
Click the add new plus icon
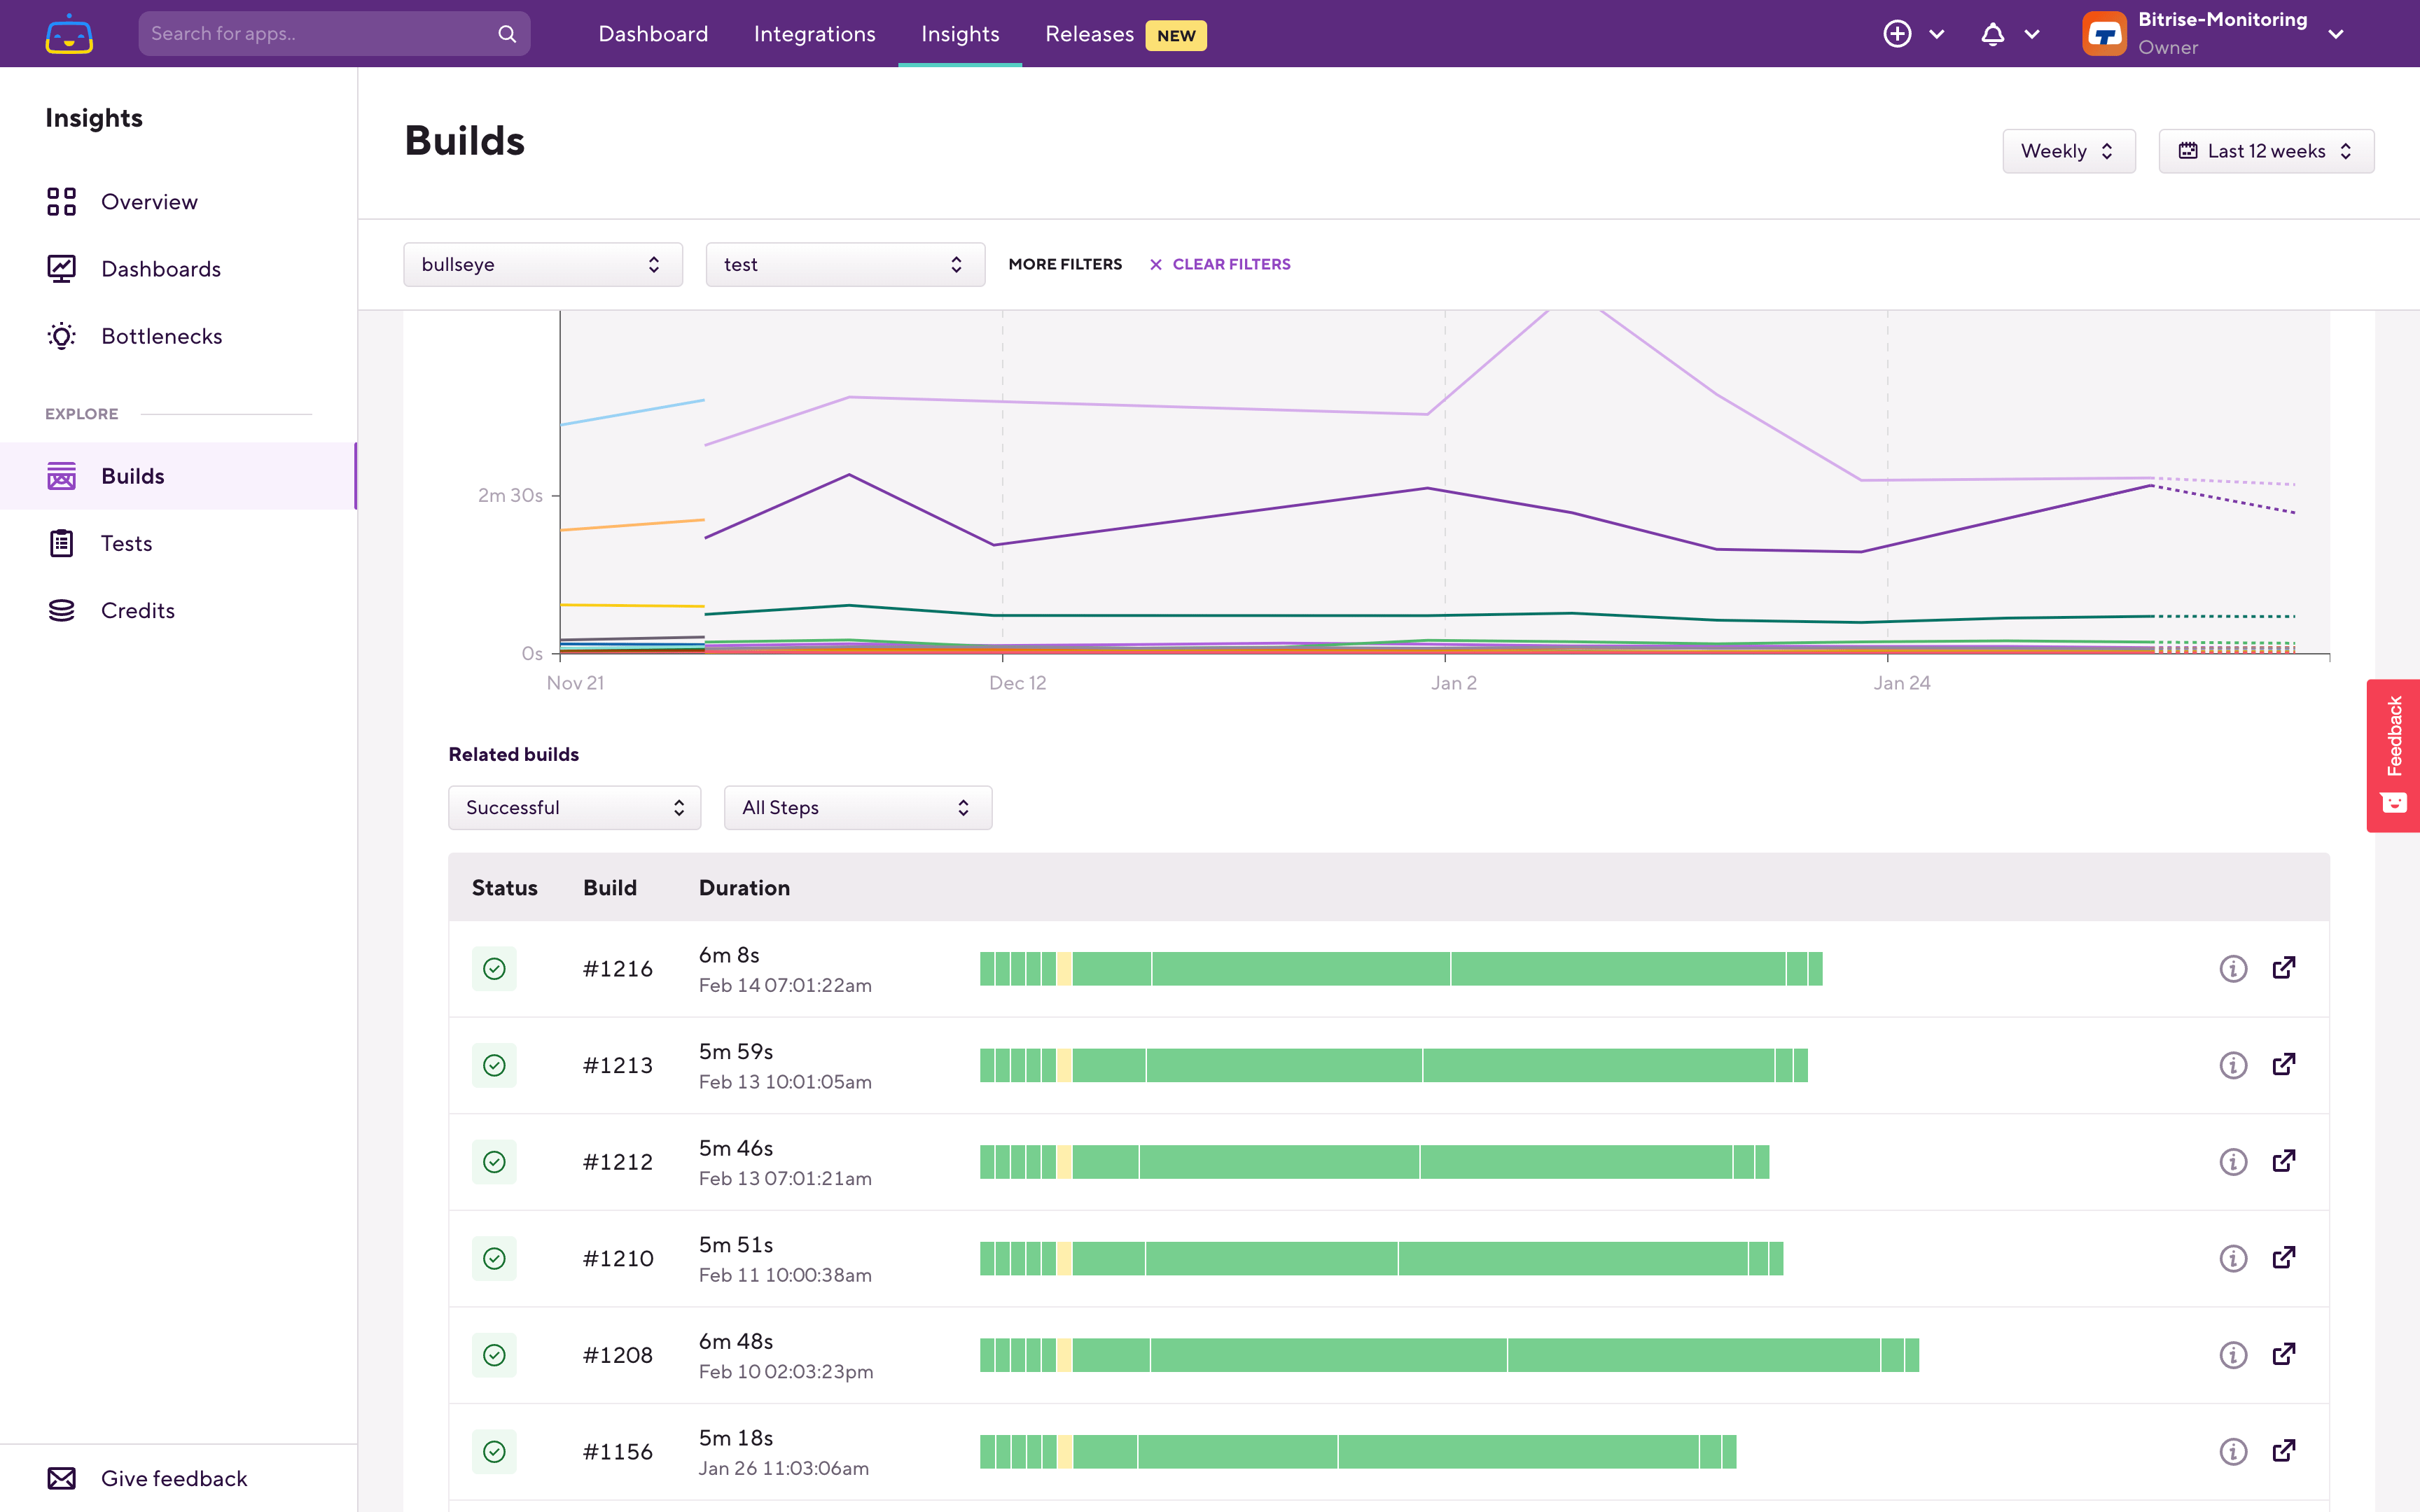coord(1897,34)
